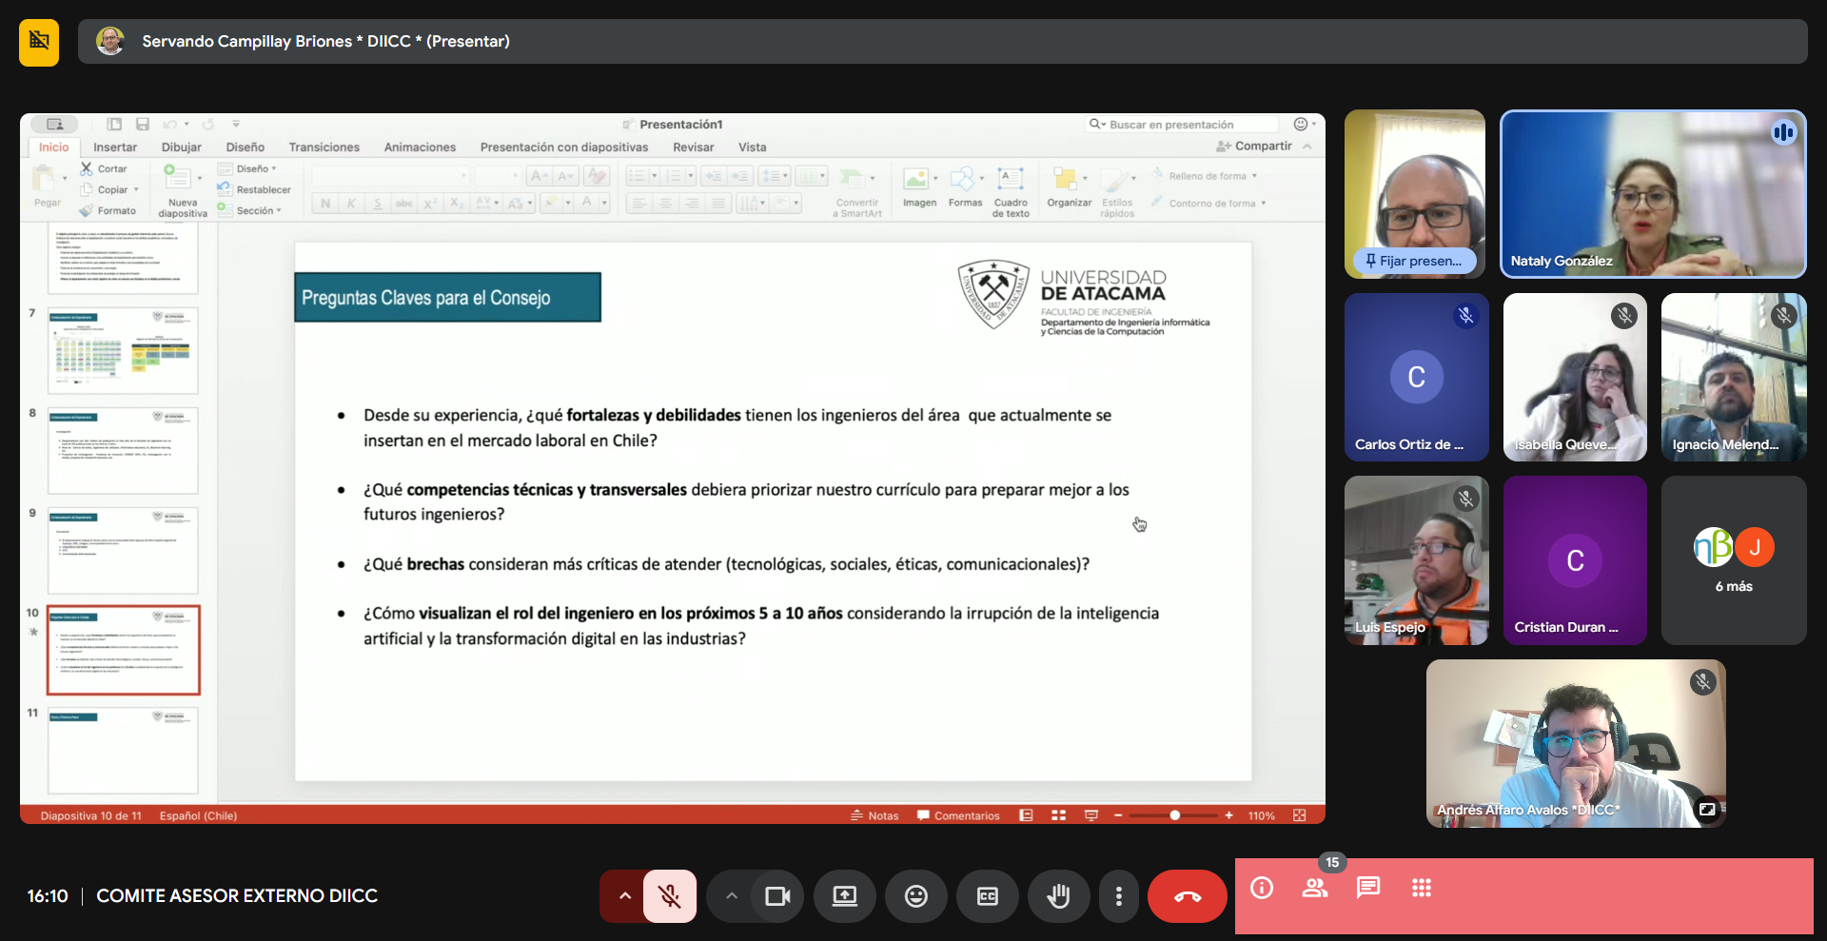Select the slide 8 thumbnail
This screenshot has width=1827, height=941.
coord(123,451)
